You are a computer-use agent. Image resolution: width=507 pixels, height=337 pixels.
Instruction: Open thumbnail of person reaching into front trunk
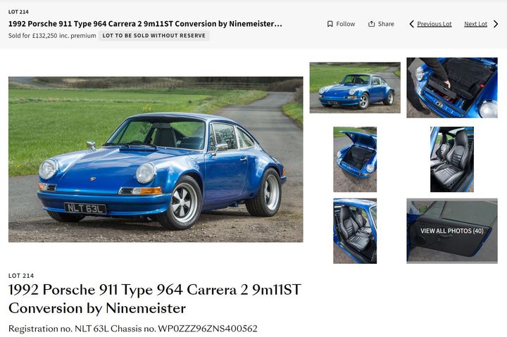tap(451, 87)
